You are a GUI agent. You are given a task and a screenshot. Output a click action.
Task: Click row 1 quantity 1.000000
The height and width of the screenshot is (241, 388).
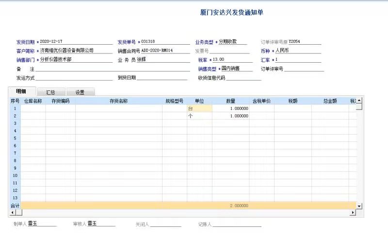click(x=231, y=108)
